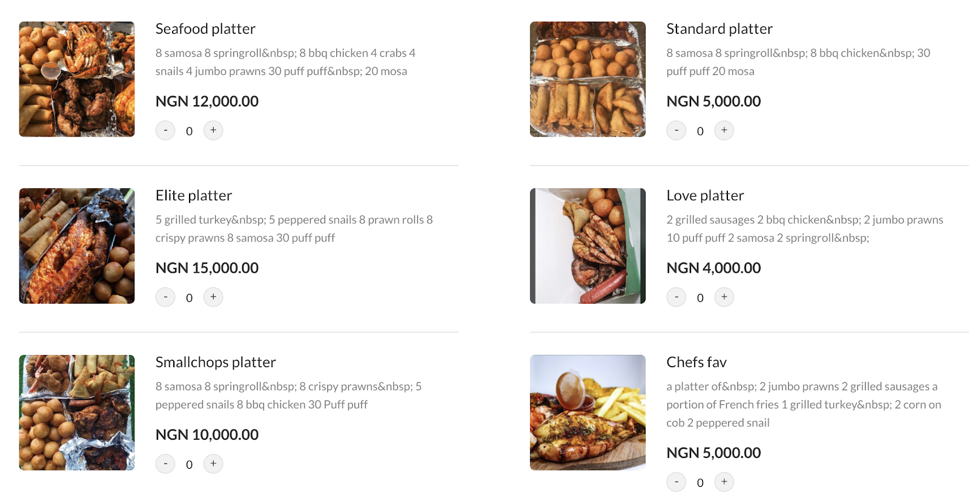
Task: Decrement Elite platter quantity
Action: (165, 297)
